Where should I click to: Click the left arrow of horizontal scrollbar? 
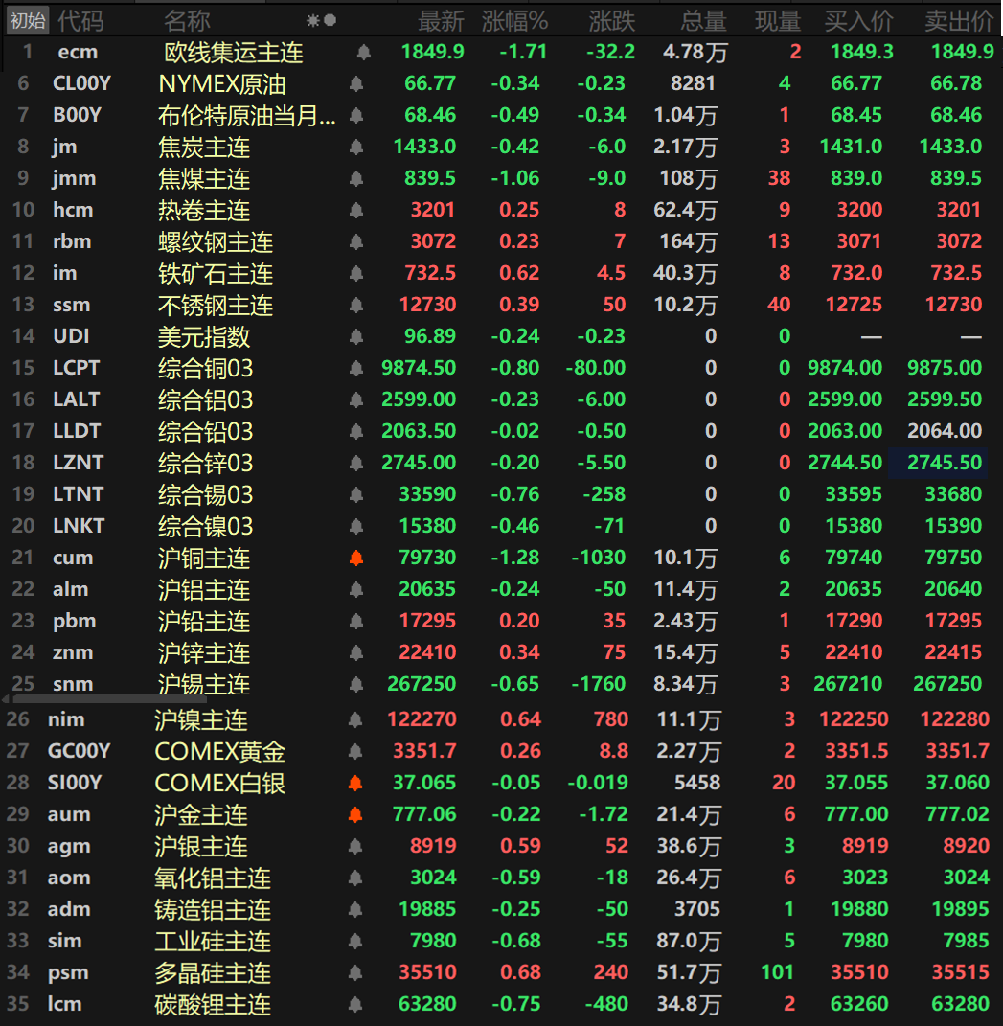pyautogui.click(x=6, y=698)
